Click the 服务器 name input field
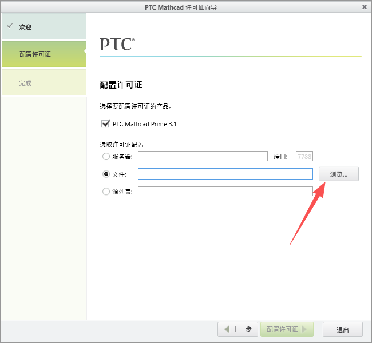The width and height of the screenshot is (372, 343). [x=203, y=157]
